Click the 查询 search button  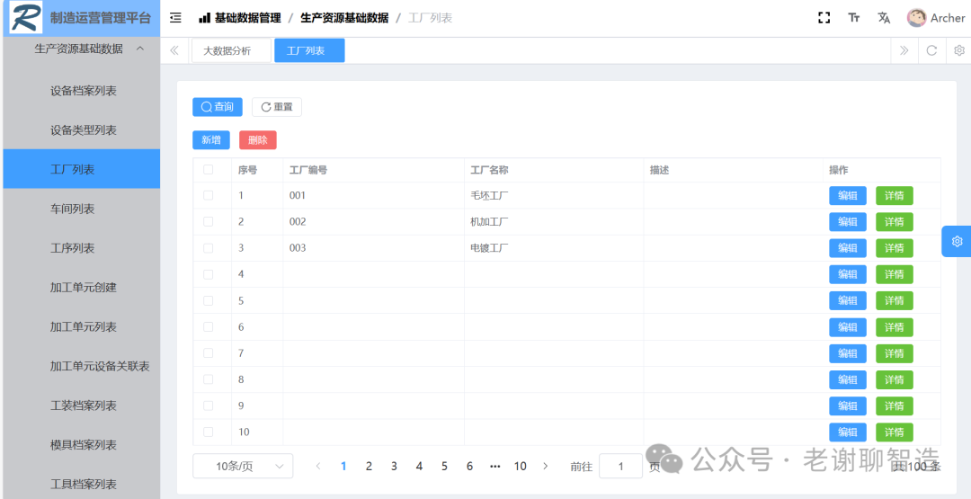[218, 107]
